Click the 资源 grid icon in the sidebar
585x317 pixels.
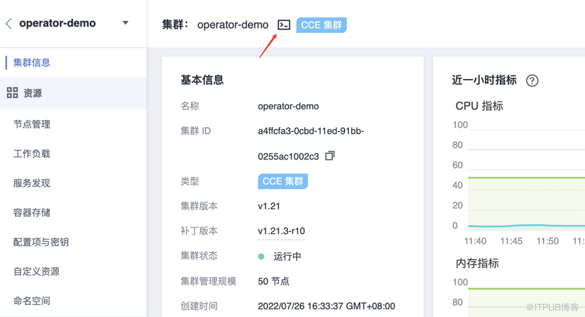13,93
